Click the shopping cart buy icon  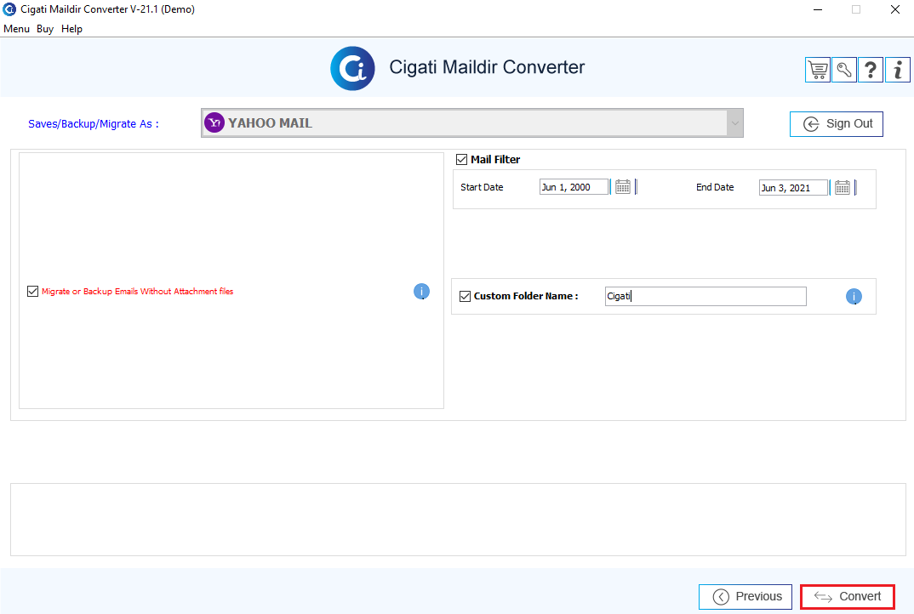coord(817,70)
